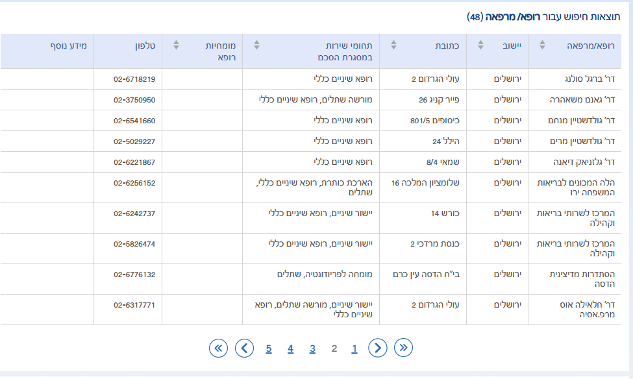The image size is (633, 379).
Task: Click the current page number 2
Action: (x=334, y=348)
